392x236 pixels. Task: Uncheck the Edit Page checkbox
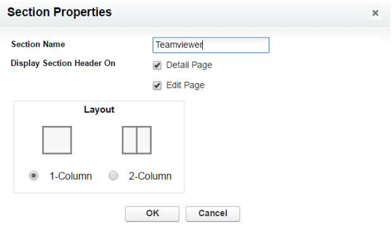(157, 86)
